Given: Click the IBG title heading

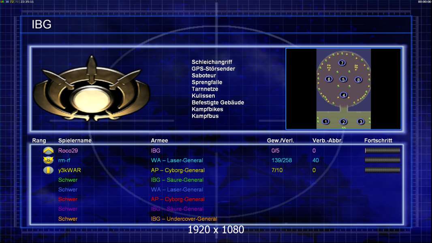Looking at the screenshot, I should 42,24.
